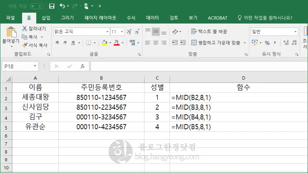Apply the yellow fill color
This screenshot has height=173, width=308.
tap(104, 42)
